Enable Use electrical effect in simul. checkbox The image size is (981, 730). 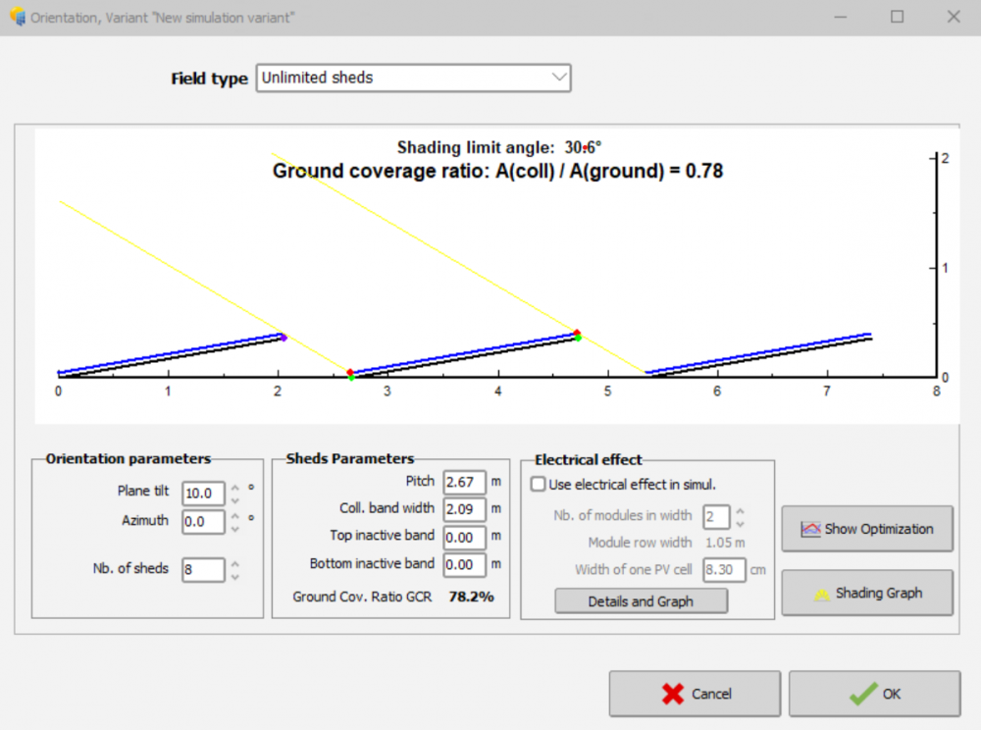[x=538, y=484]
